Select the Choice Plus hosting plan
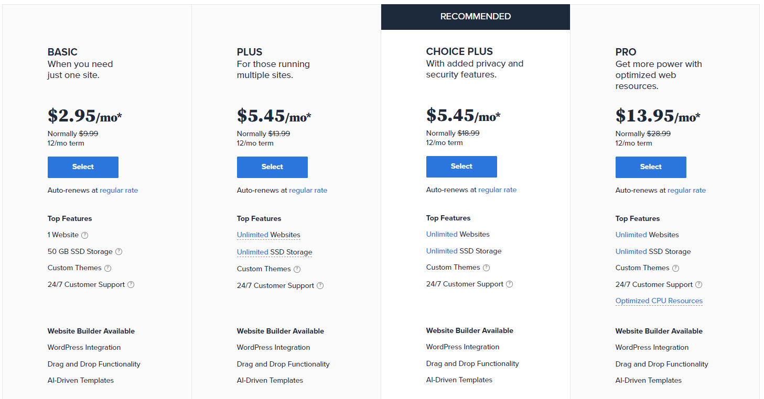The height and width of the screenshot is (399, 764). click(461, 167)
